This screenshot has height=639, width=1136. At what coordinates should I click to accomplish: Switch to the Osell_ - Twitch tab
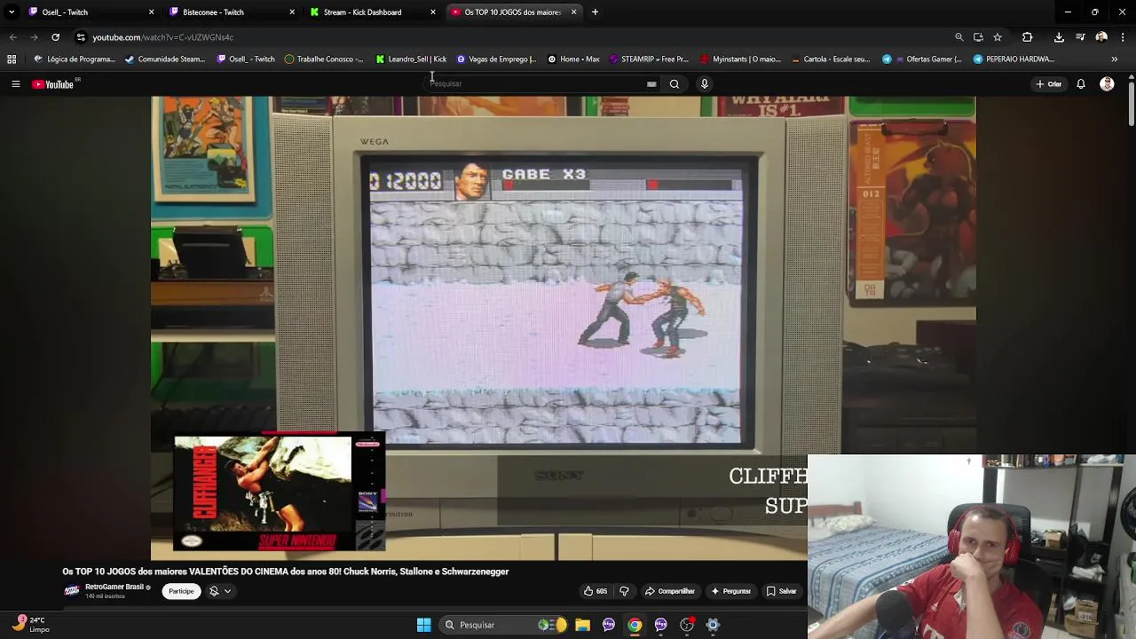(84, 12)
